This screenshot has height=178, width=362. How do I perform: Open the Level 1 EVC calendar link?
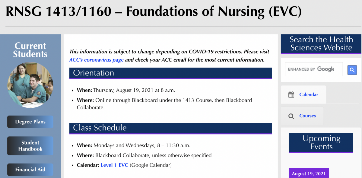coord(114,165)
